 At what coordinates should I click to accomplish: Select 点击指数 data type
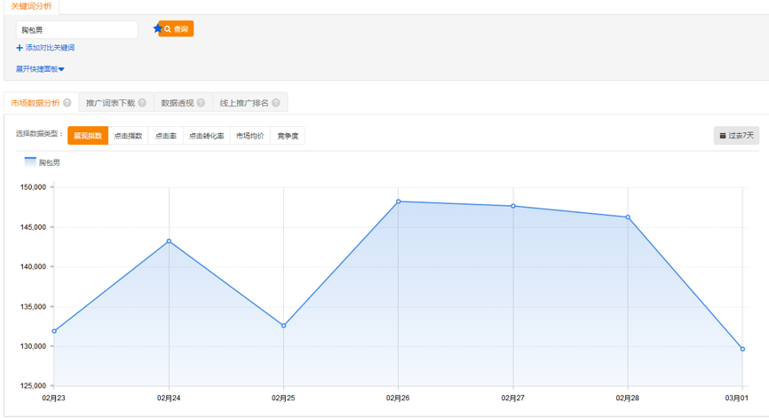coord(128,136)
